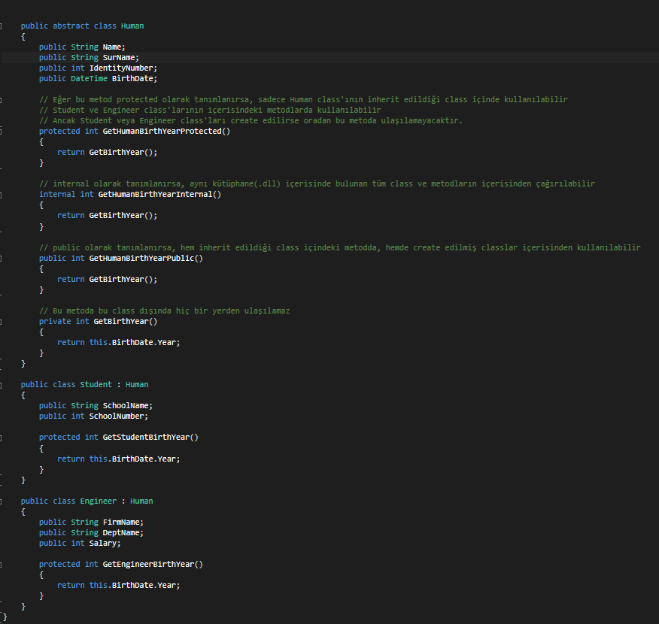The width and height of the screenshot is (659, 624).
Task: Click the FirmName field identifier
Action: pyautogui.click(x=121, y=522)
